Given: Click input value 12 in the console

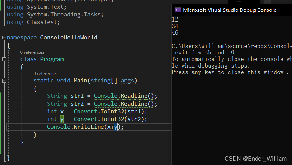Looking at the screenshot, I should (175, 20).
